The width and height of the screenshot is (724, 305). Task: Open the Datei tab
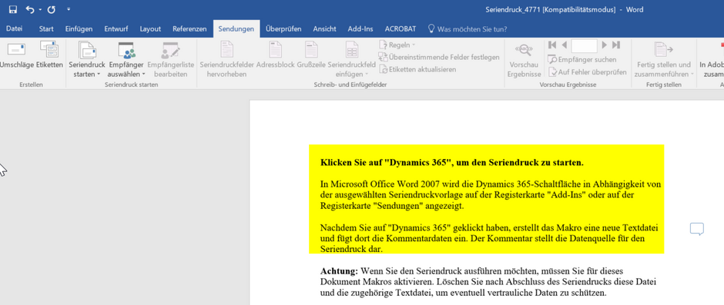point(15,28)
